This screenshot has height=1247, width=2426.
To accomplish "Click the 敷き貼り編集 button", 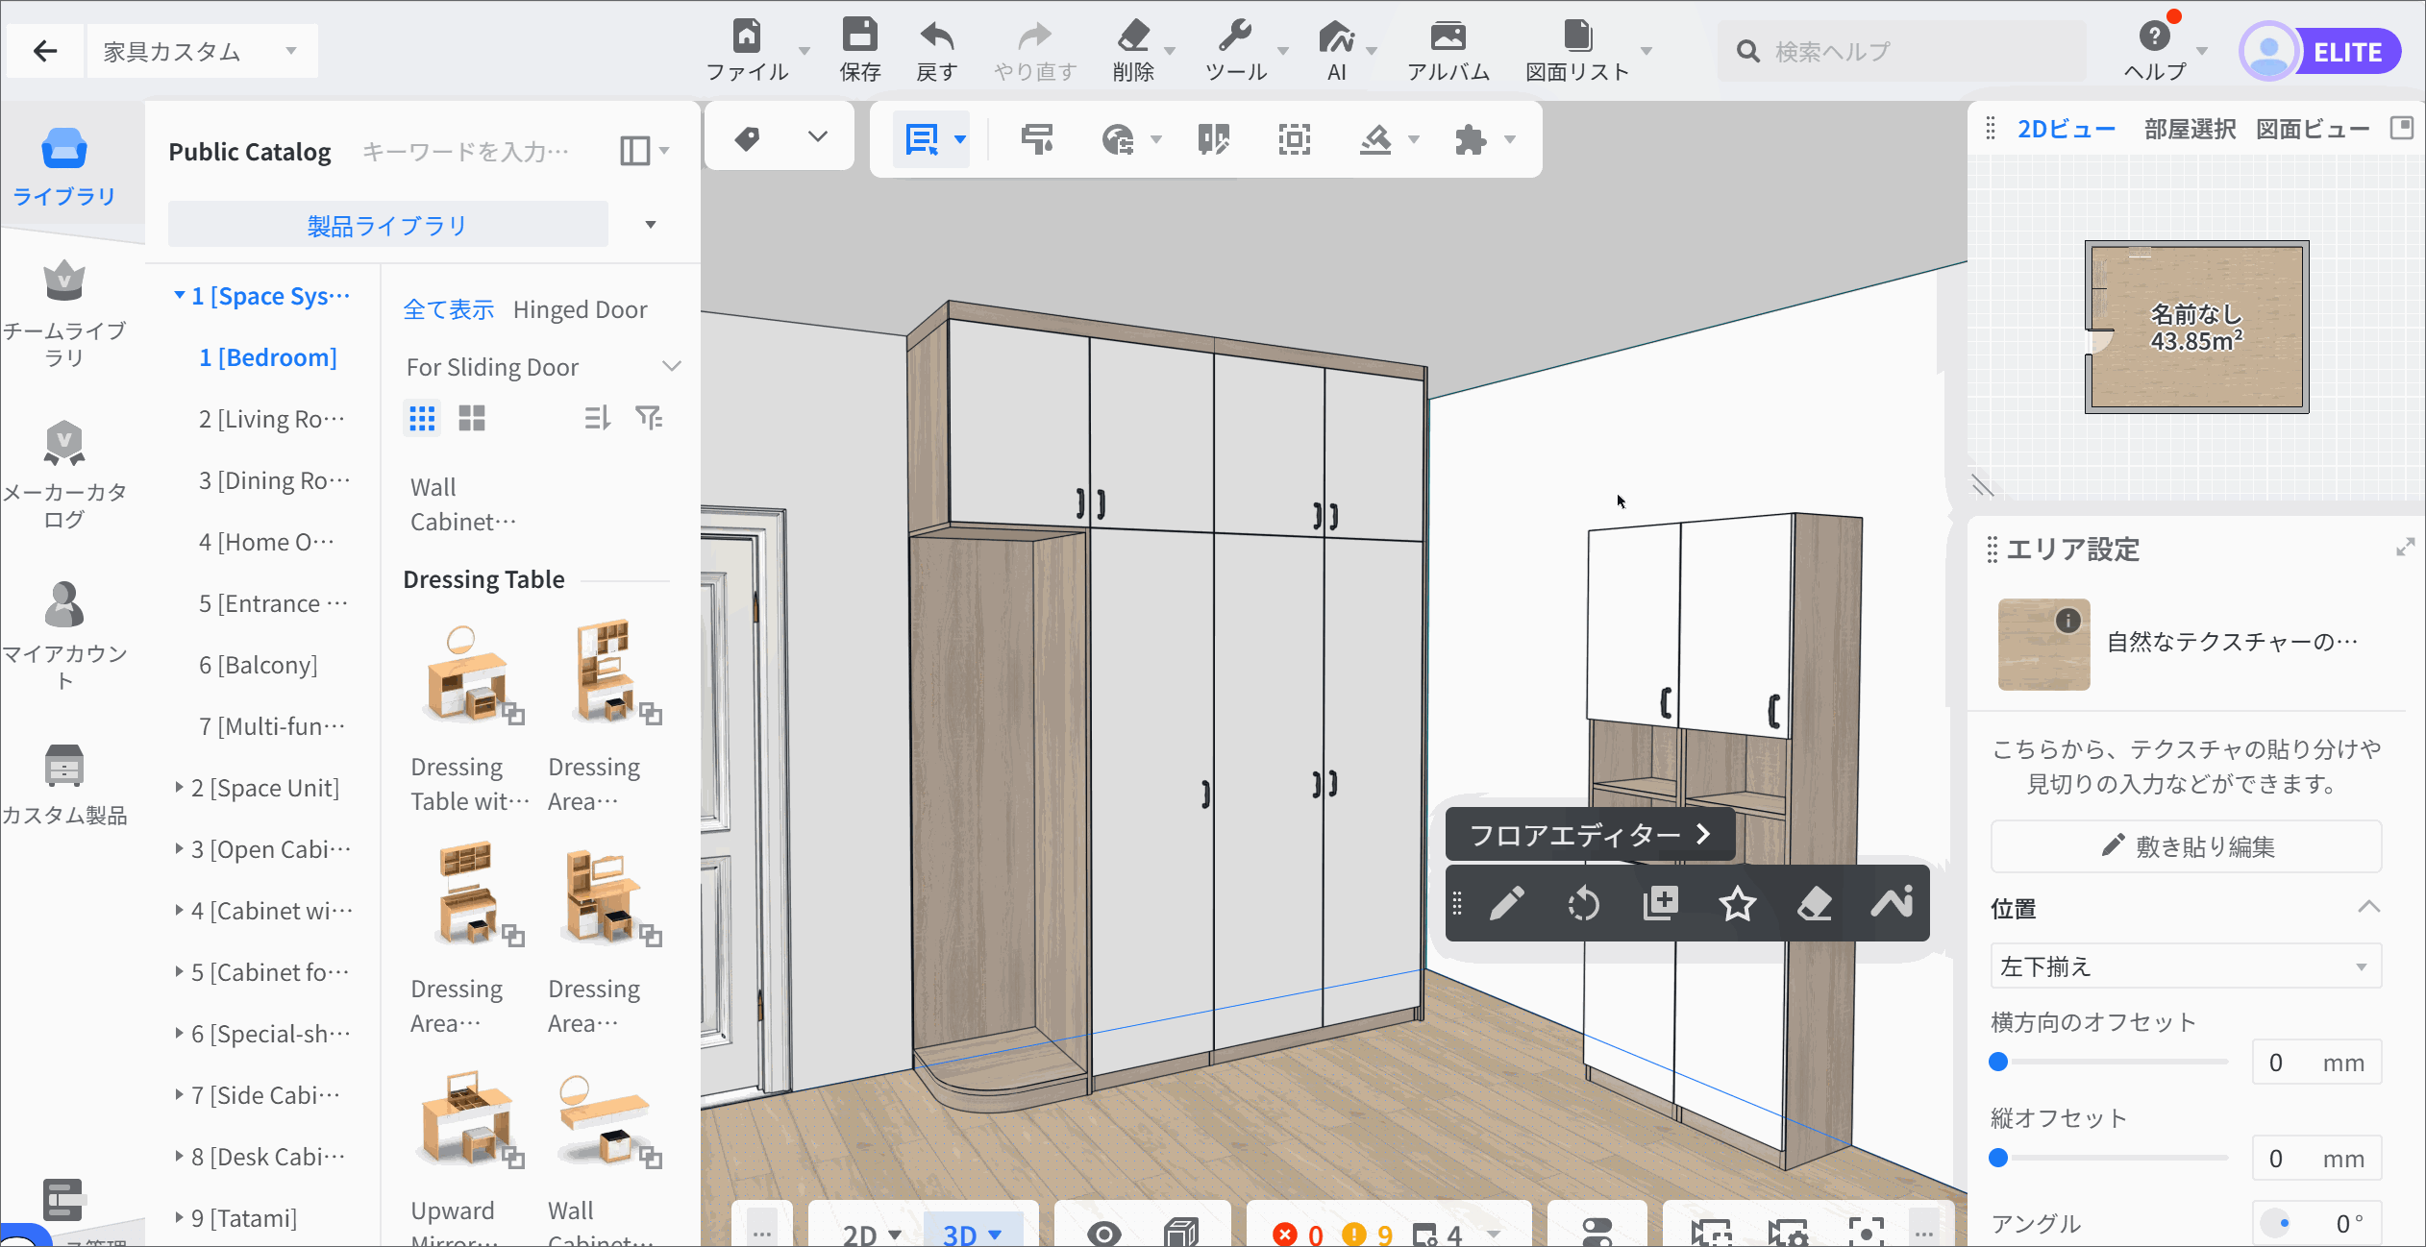I will tap(2186, 846).
